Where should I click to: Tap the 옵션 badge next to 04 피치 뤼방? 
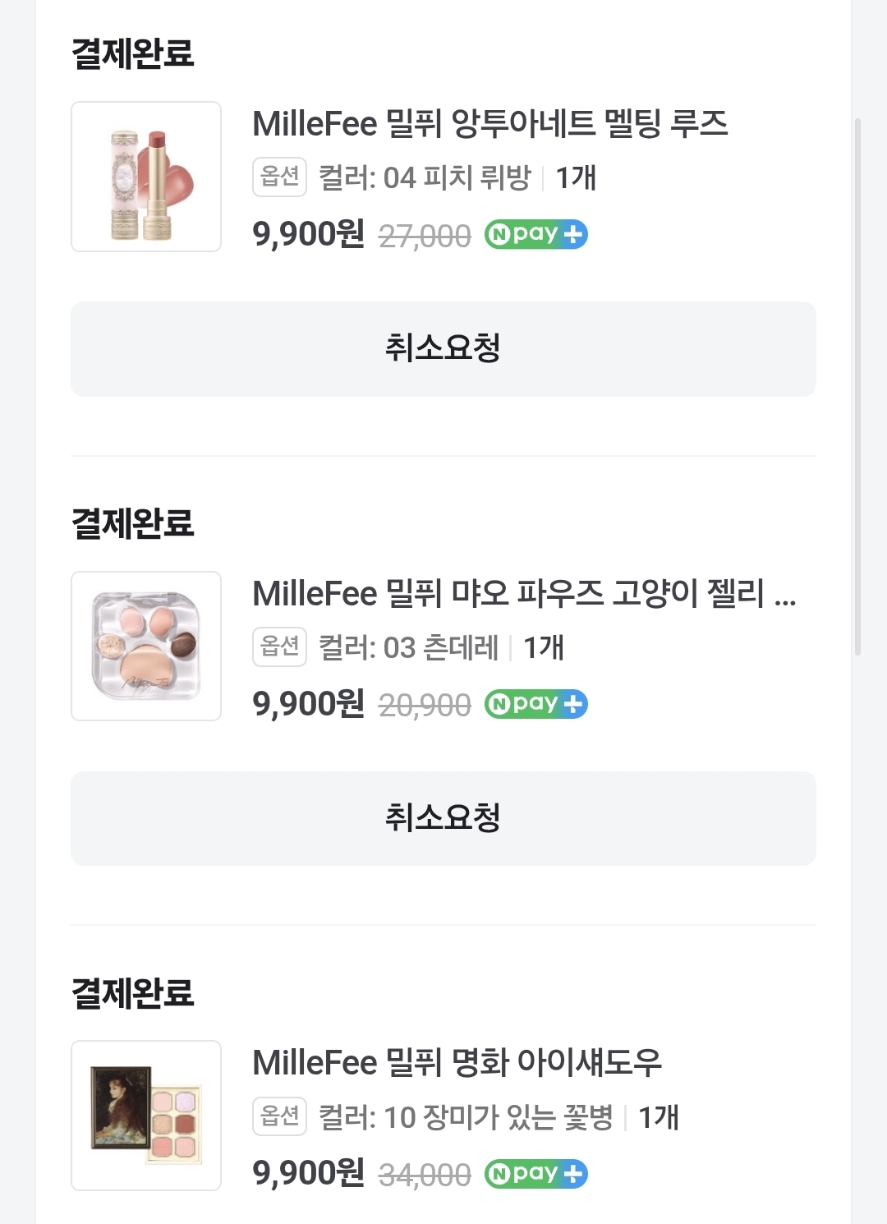click(279, 177)
